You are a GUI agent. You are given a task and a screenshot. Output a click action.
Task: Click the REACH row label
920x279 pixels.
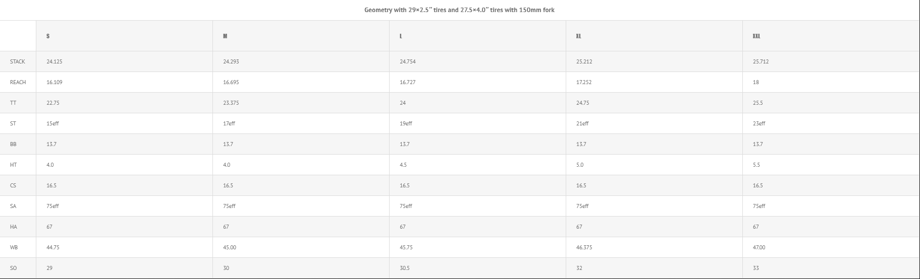tap(18, 82)
